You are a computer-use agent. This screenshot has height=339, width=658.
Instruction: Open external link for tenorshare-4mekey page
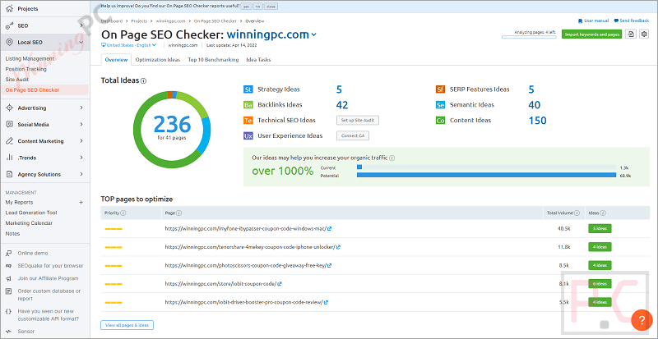tap(338, 247)
